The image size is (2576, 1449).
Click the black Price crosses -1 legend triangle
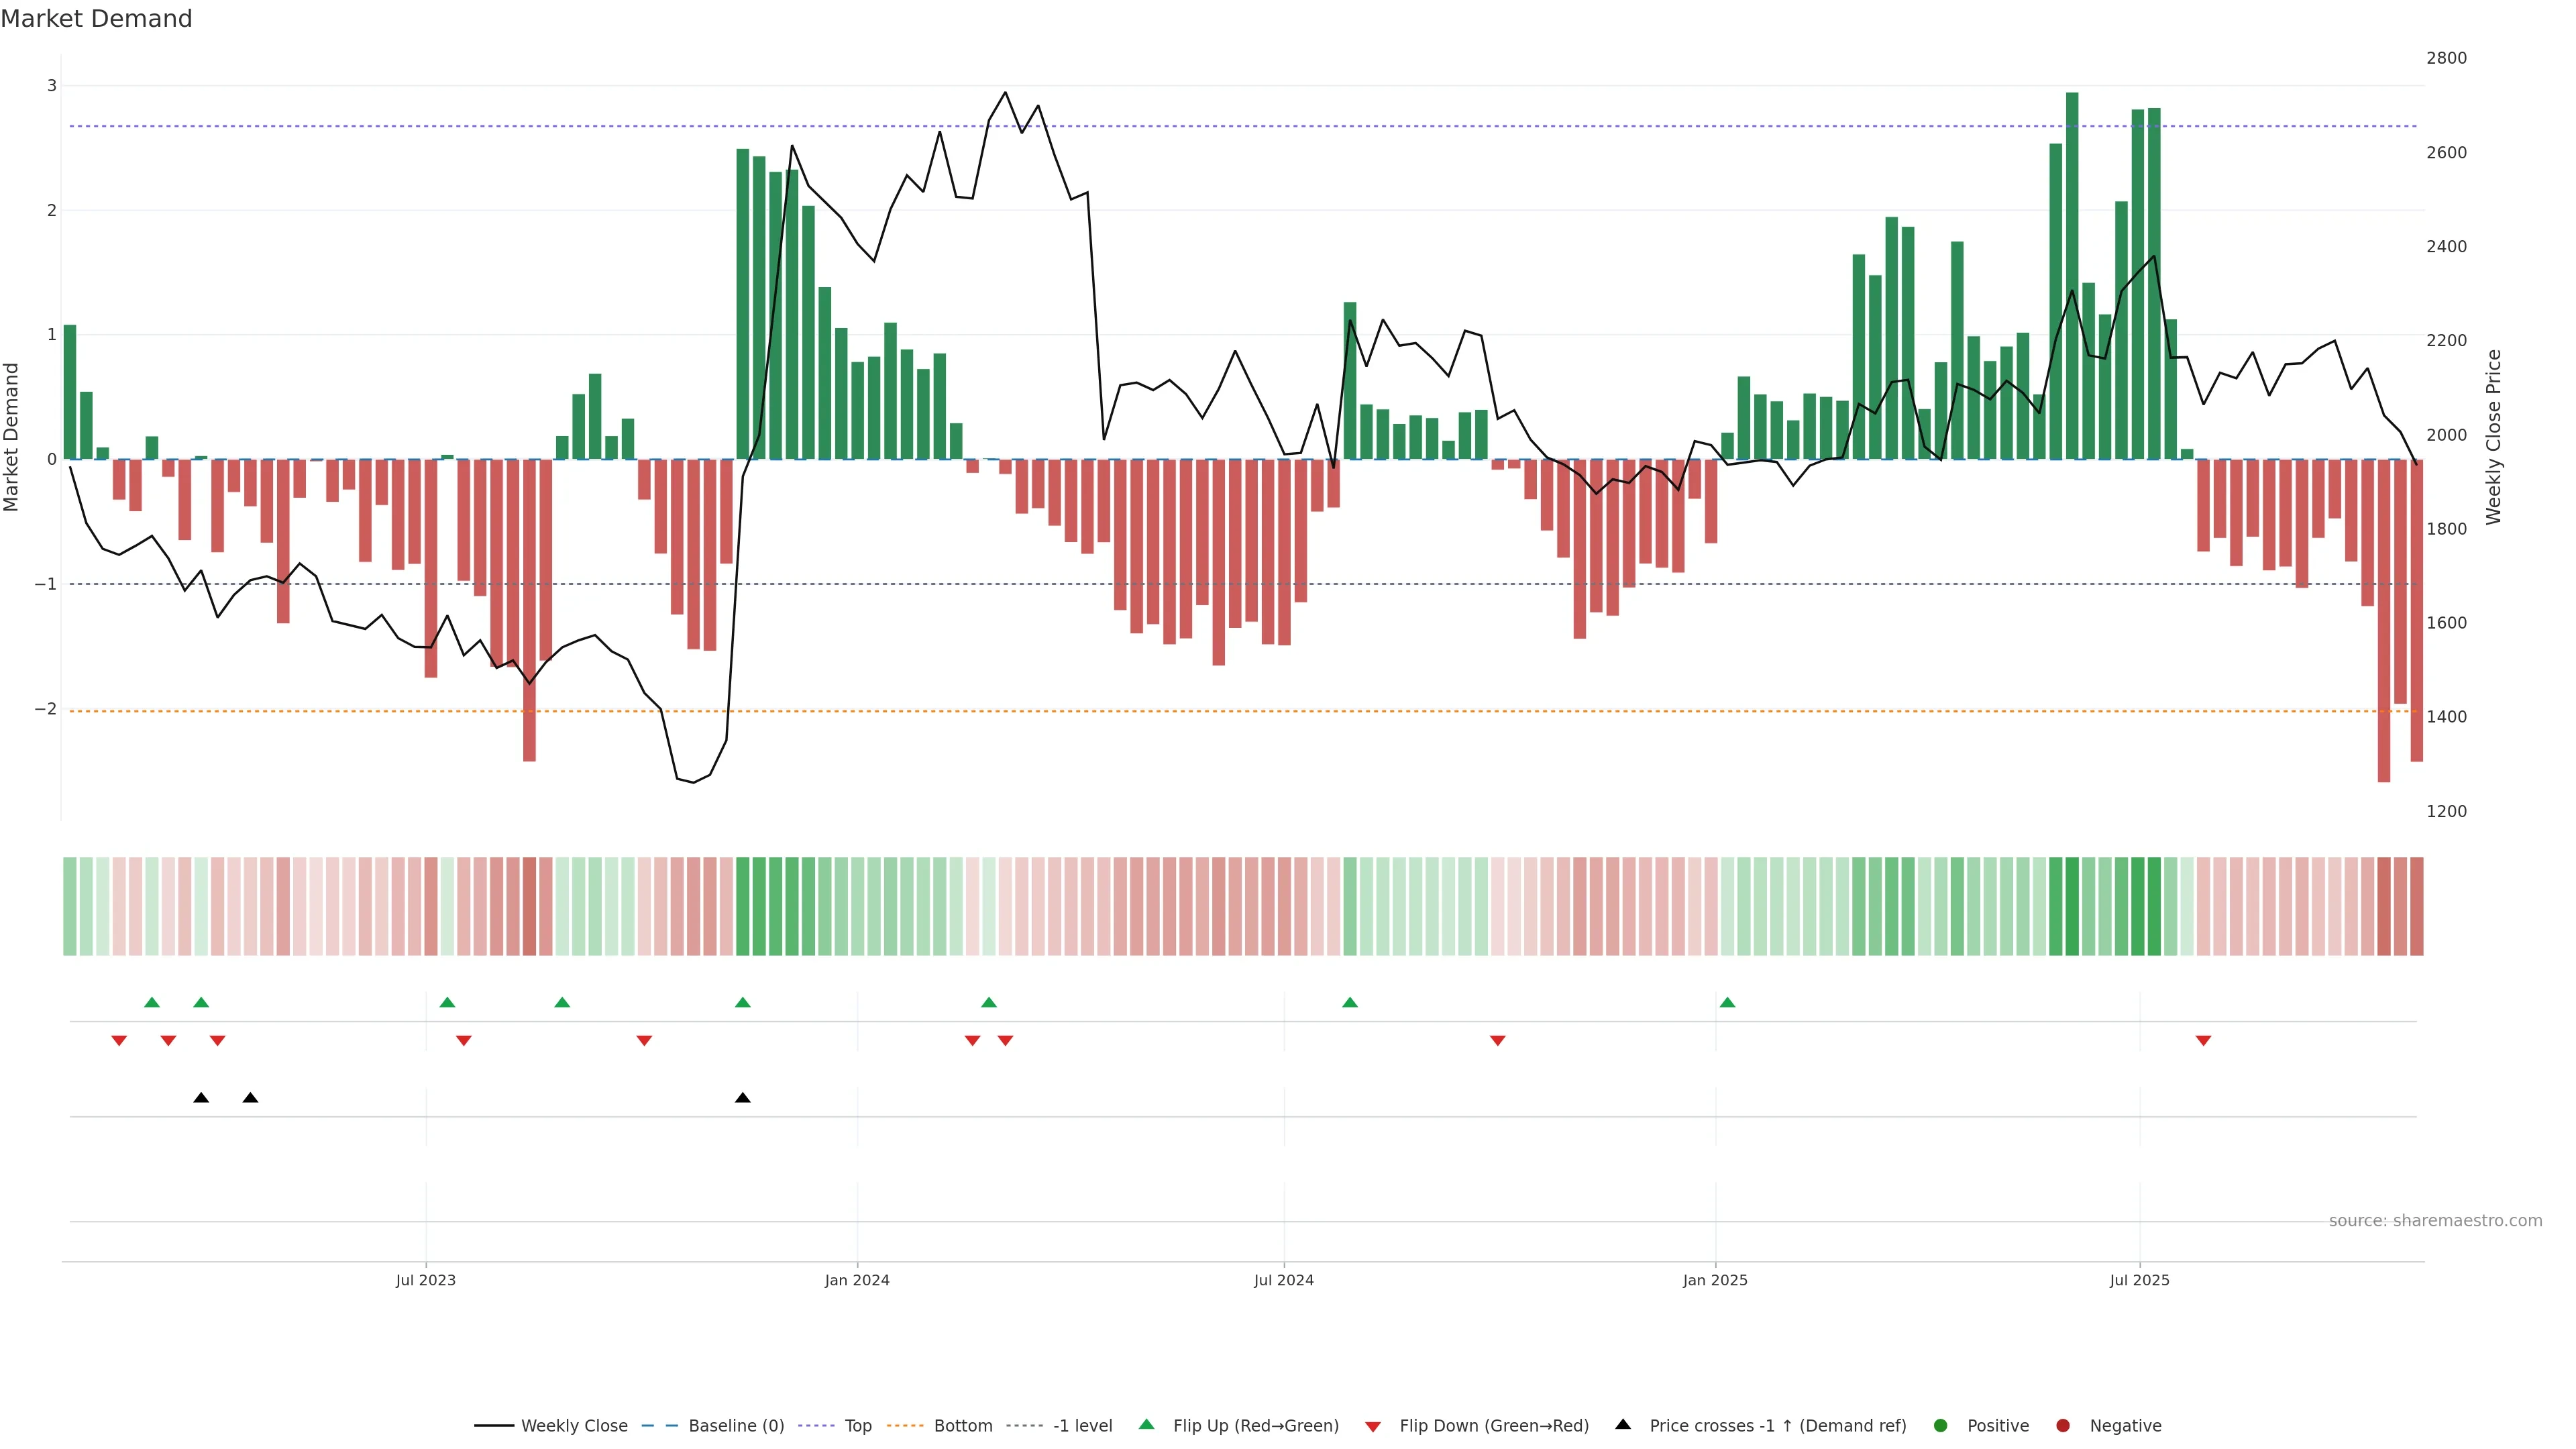1622,1424
